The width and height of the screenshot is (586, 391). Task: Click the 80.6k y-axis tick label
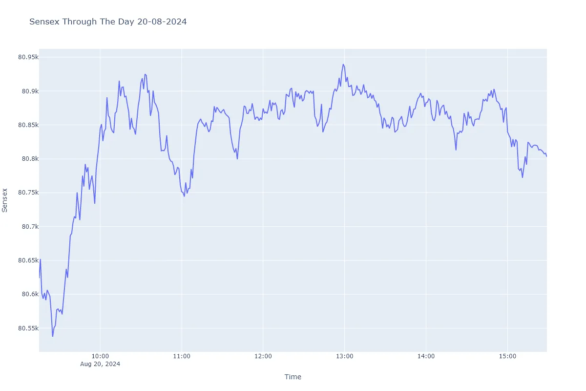29,294
